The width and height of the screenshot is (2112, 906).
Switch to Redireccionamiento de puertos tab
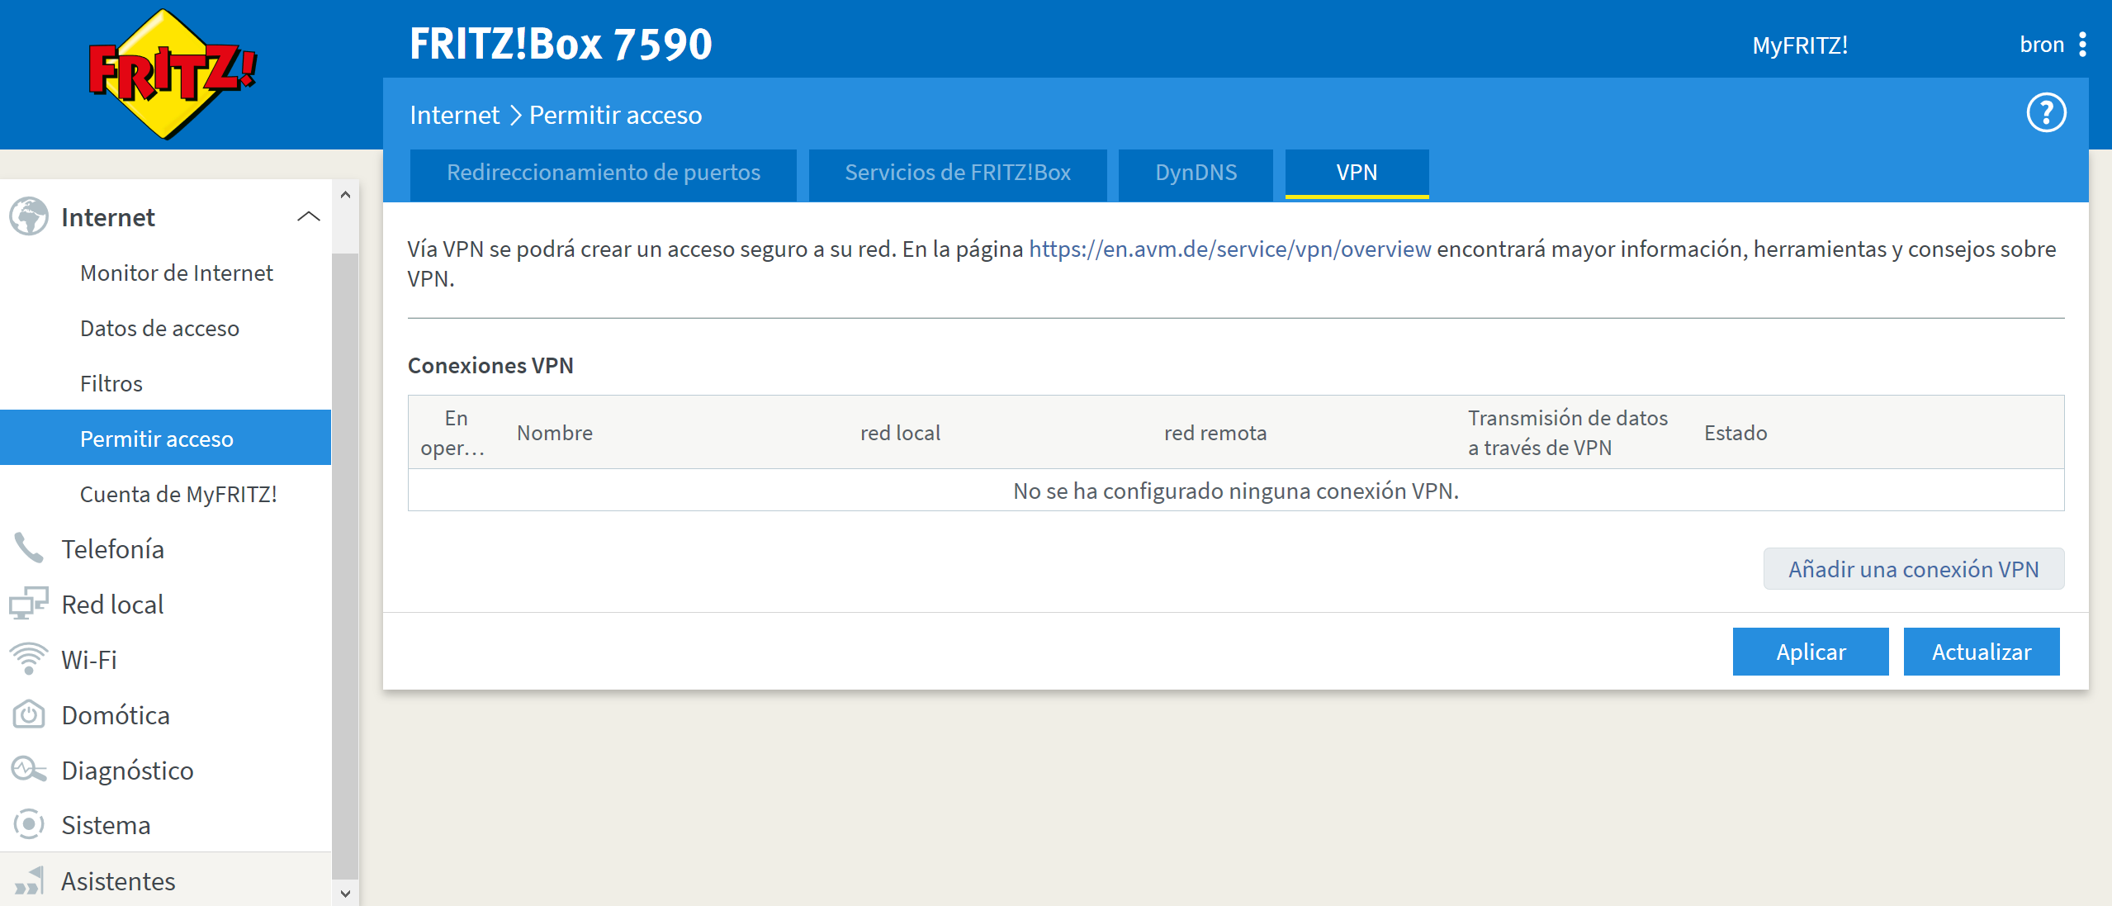[x=603, y=173]
